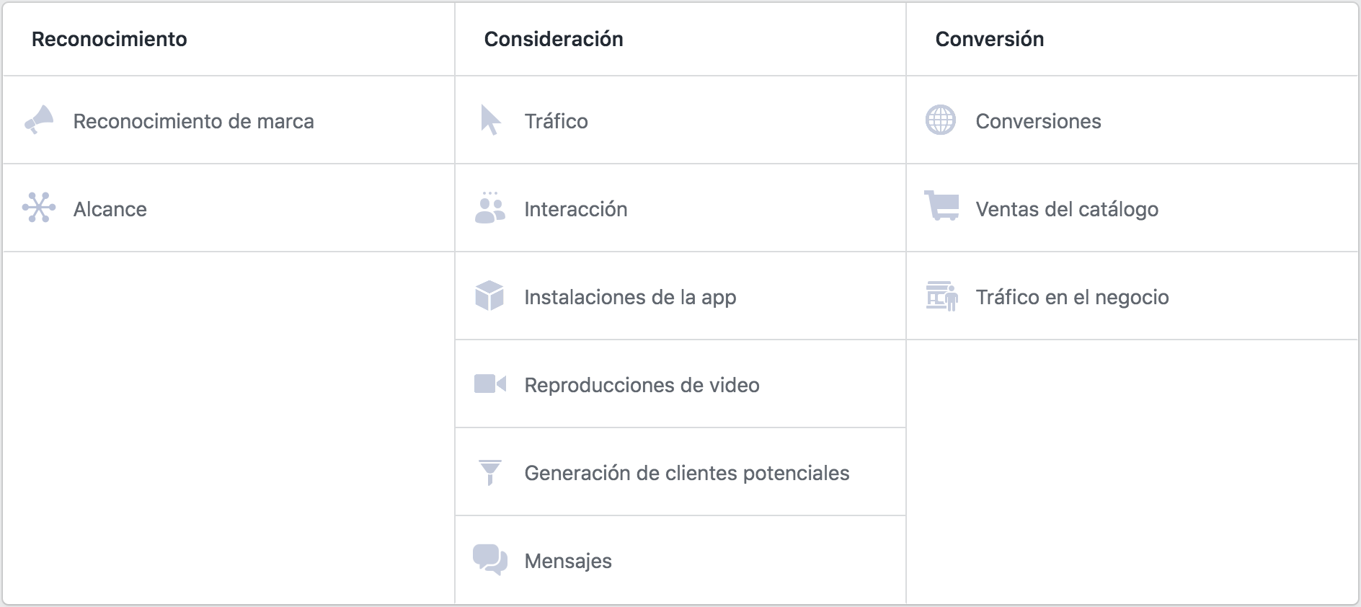Pick Instalaciones de la app objective
The height and width of the screenshot is (607, 1361).
[x=630, y=297]
